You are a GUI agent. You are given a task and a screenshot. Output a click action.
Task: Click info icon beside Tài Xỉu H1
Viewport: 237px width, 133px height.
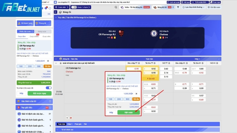click(x=203, y=63)
